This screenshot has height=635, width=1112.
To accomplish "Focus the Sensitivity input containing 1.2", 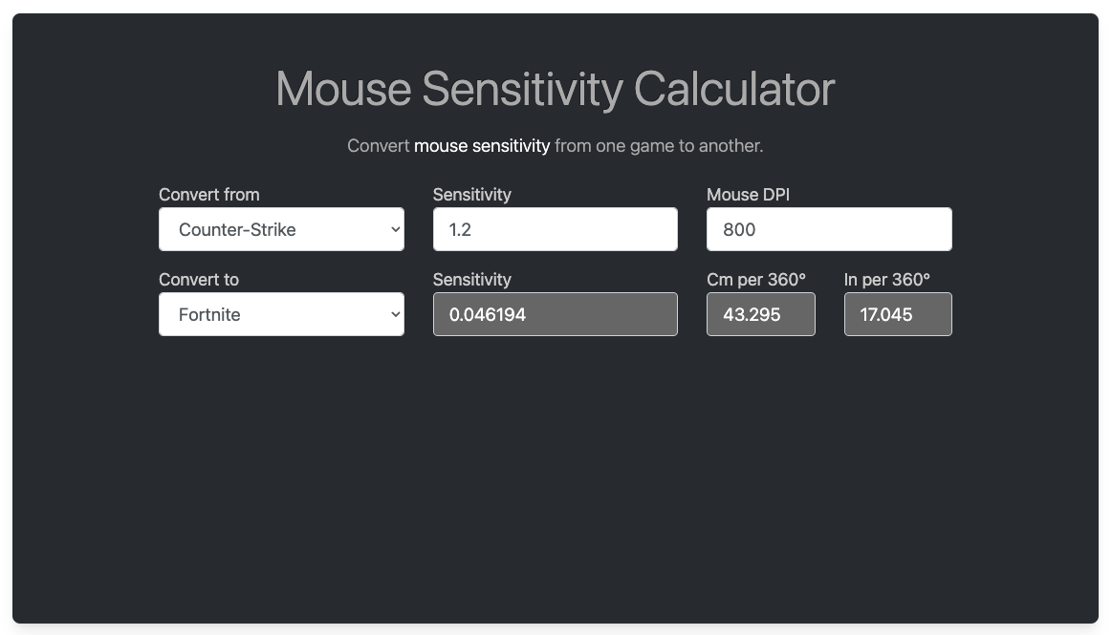I will tap(555, 229).
